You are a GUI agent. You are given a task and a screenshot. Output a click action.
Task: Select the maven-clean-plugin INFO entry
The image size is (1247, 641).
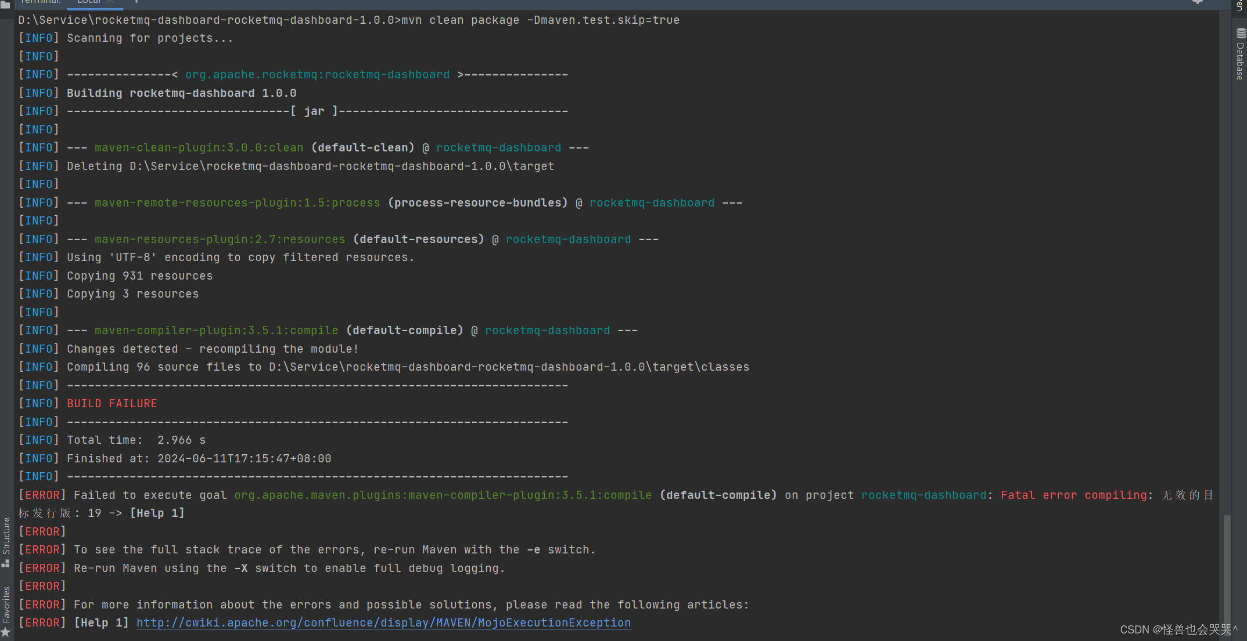(x=328, y=147)
